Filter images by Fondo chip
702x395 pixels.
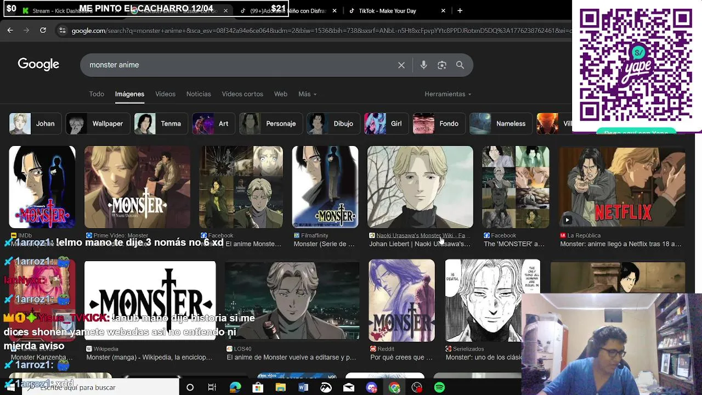pyautogui.click(x=438, y=123)
